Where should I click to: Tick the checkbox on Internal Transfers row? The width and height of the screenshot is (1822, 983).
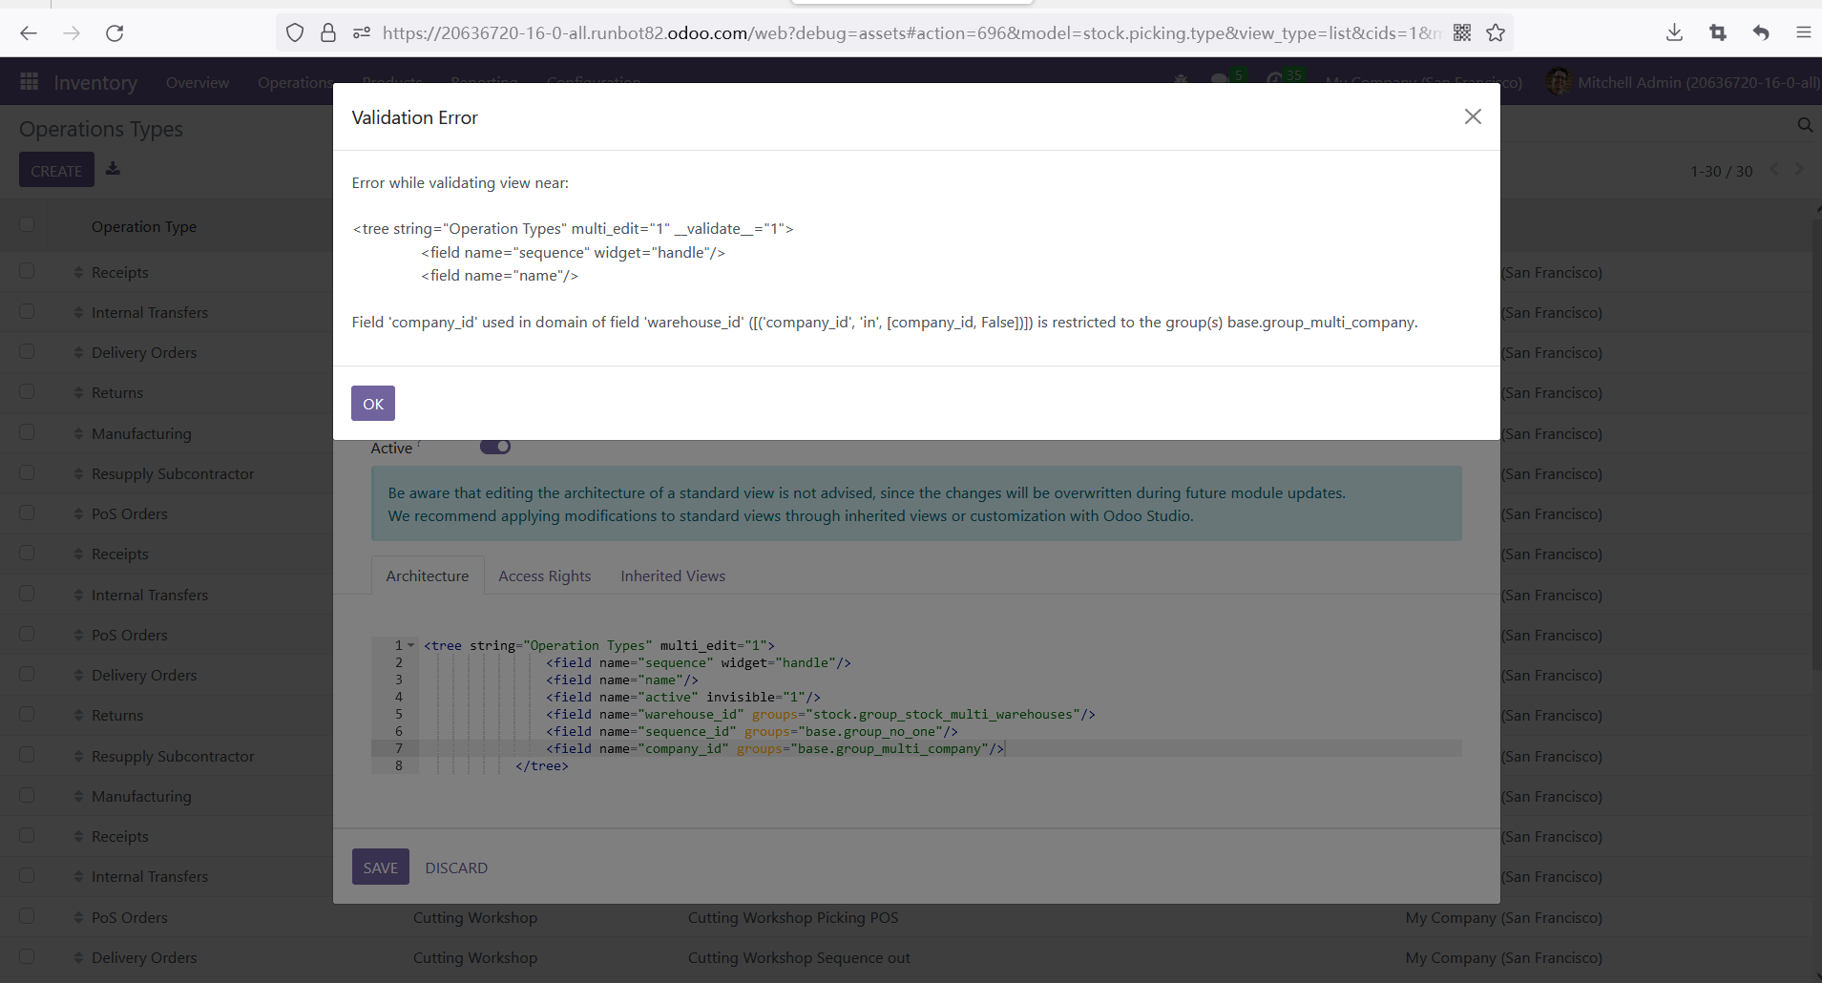(26, 311)
